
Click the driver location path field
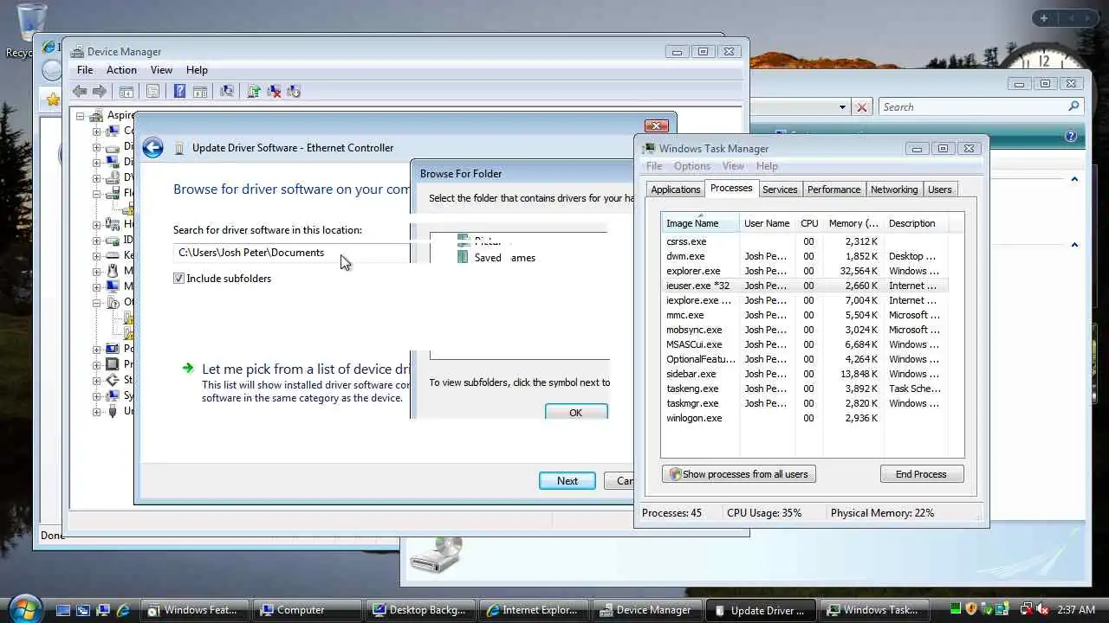[291, 253]
